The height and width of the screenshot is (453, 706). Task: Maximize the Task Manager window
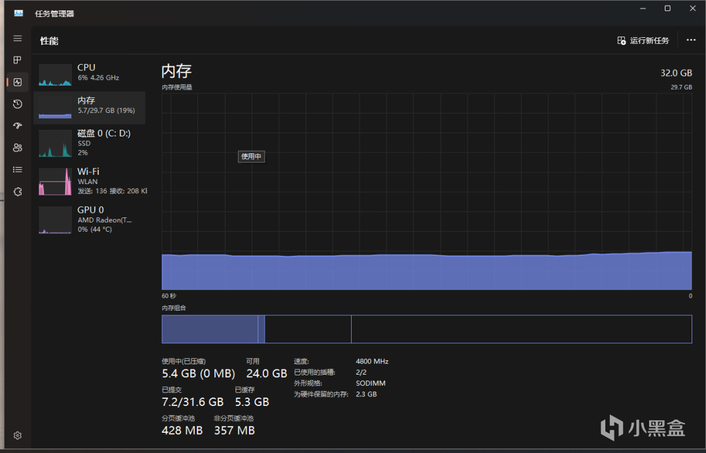click(667, 8)
